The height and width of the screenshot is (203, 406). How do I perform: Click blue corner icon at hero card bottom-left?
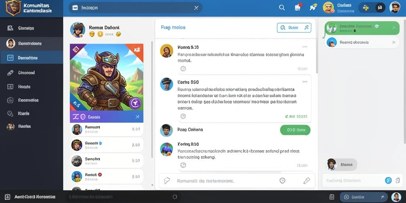click(77, 104)
